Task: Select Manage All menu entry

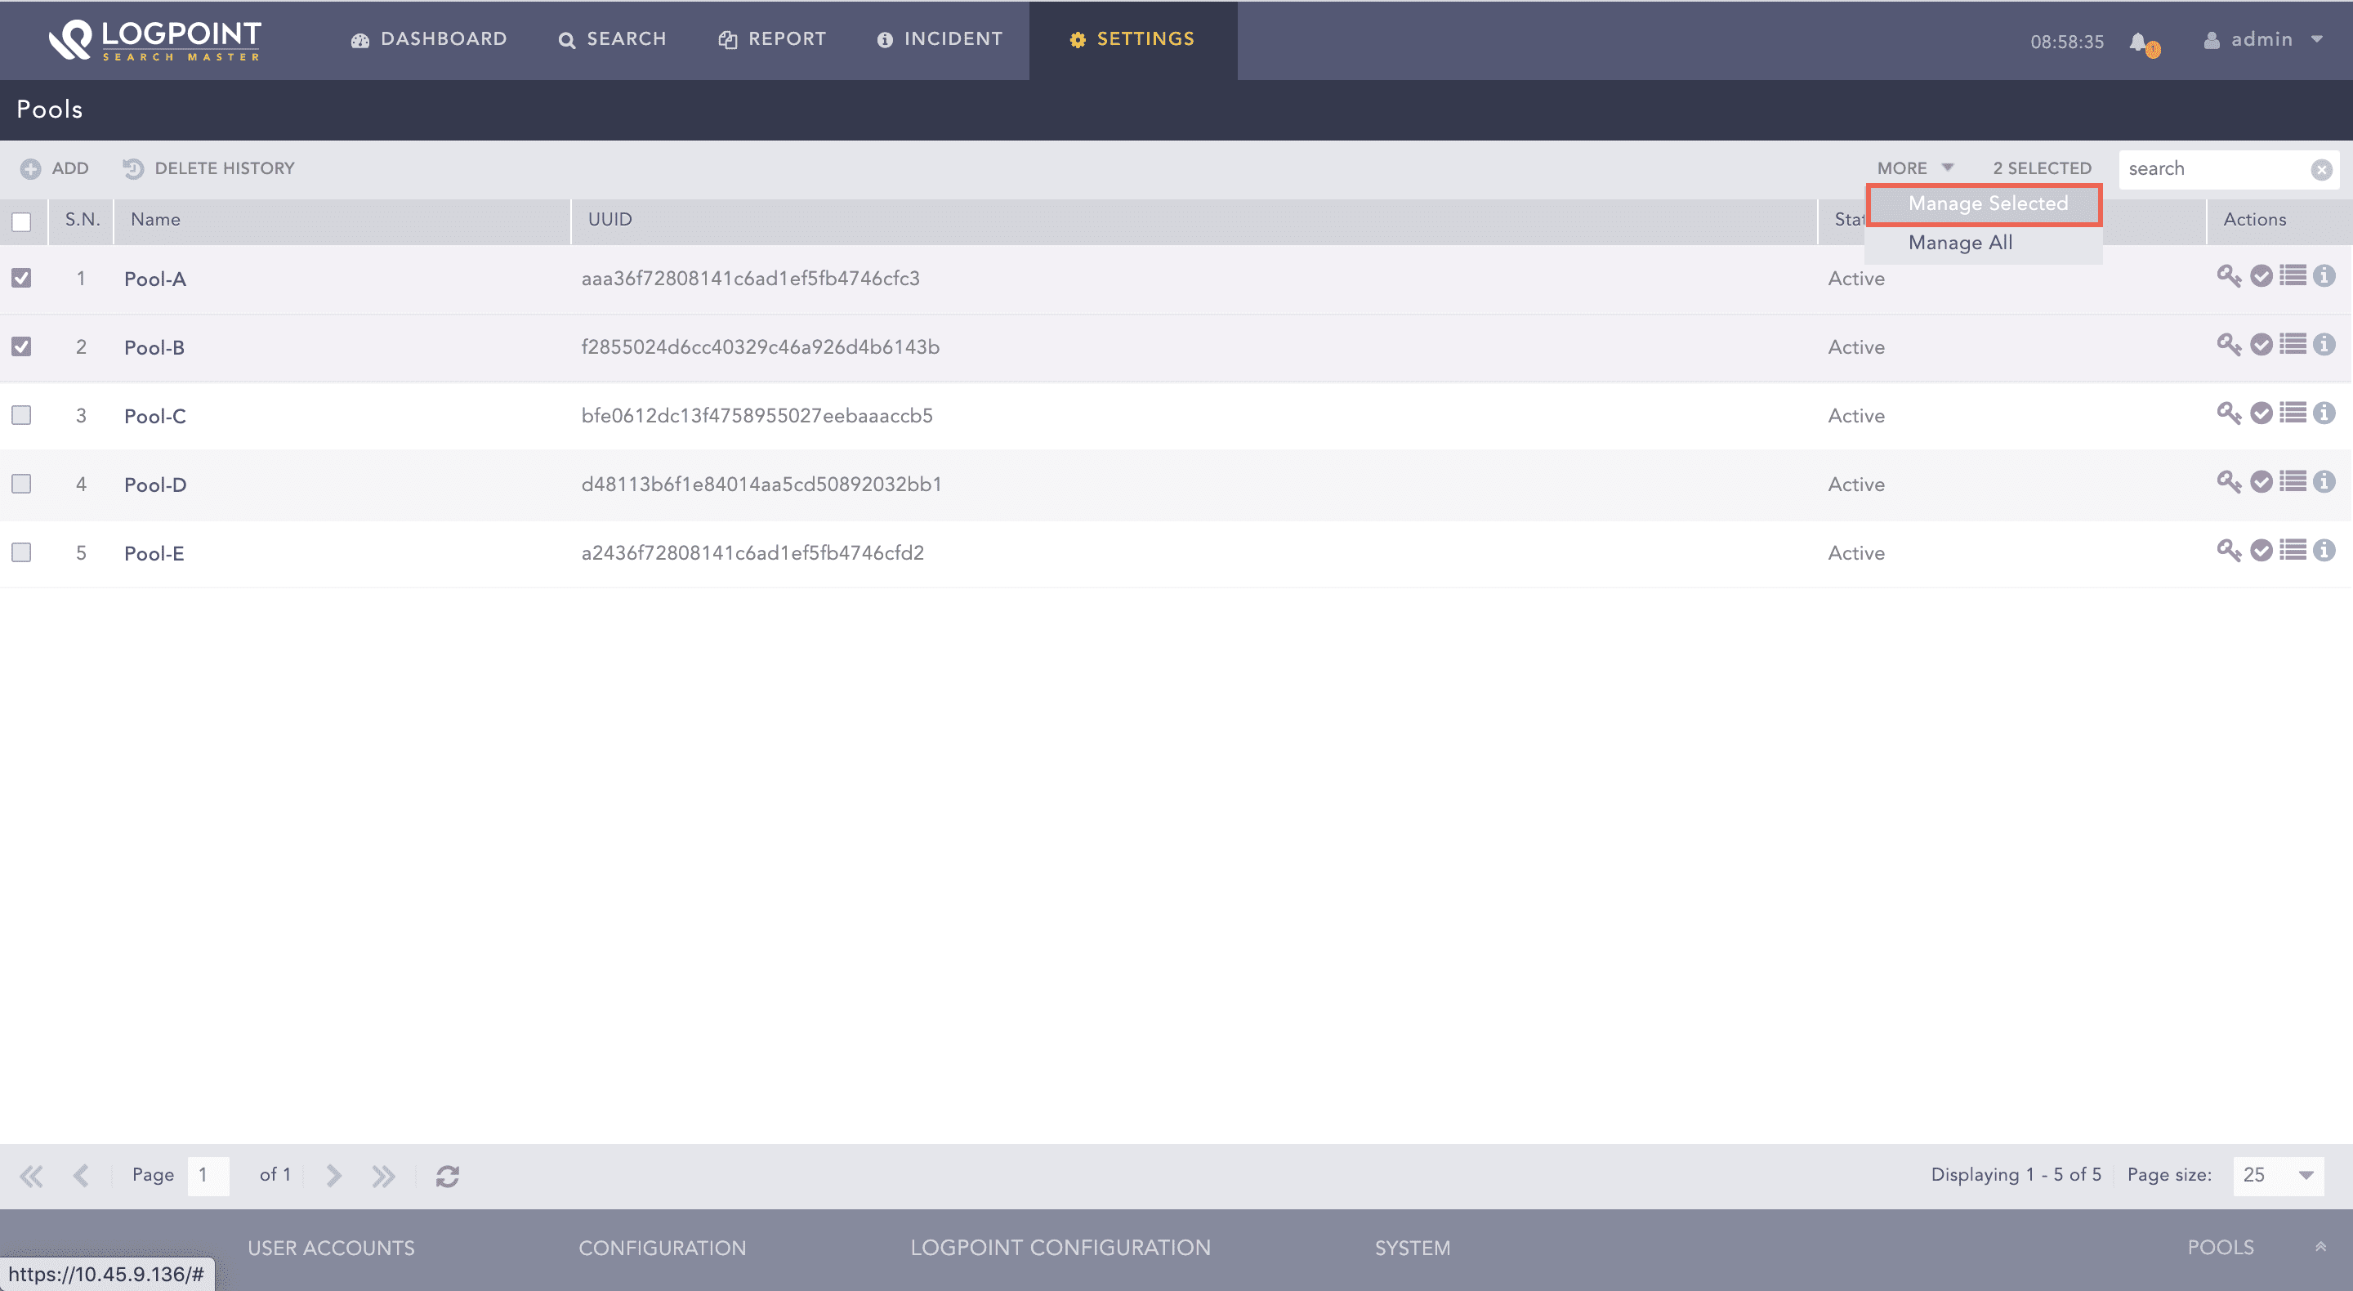Action: [x=1960, y=243]
